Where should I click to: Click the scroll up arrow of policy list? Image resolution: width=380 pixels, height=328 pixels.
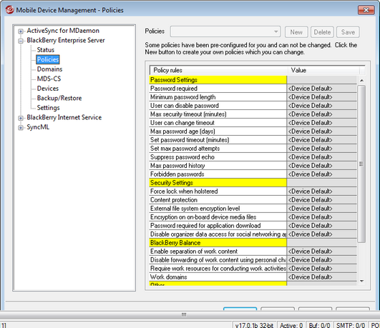(361, 80)
